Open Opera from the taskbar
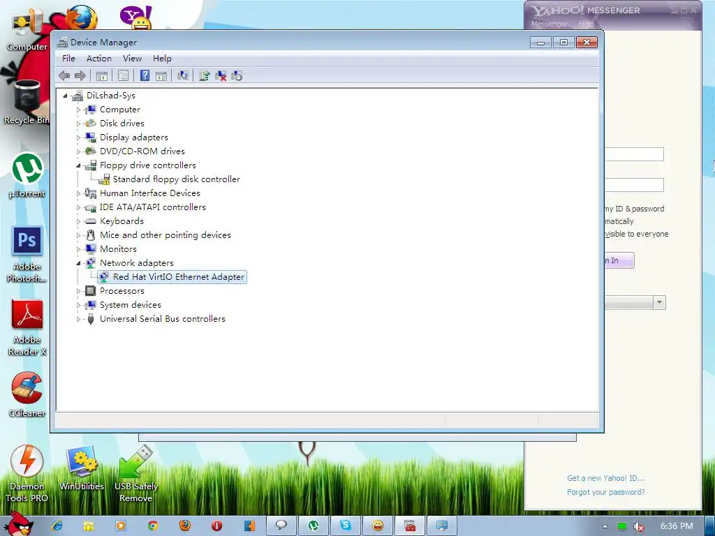This screenshot has height=536, width=715. [216, 526]
